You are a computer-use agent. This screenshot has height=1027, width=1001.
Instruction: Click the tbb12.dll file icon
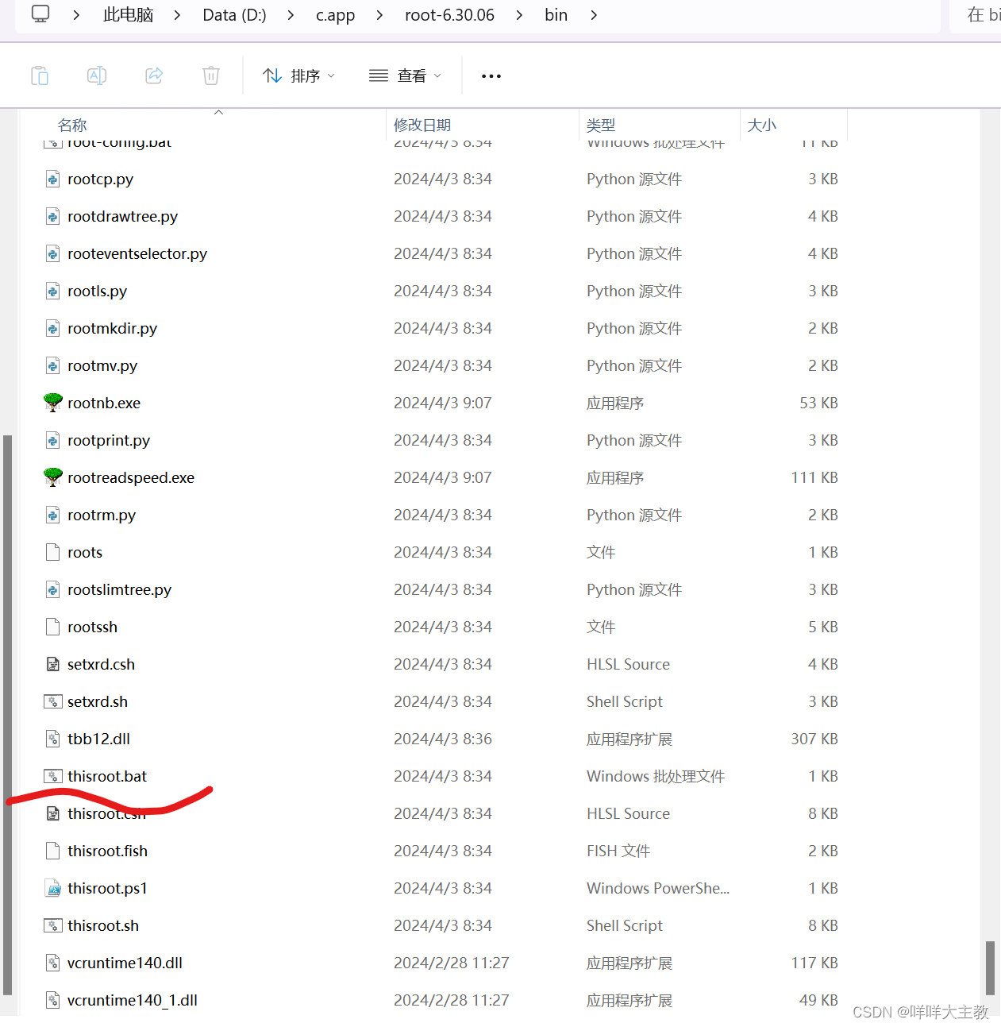52,739
